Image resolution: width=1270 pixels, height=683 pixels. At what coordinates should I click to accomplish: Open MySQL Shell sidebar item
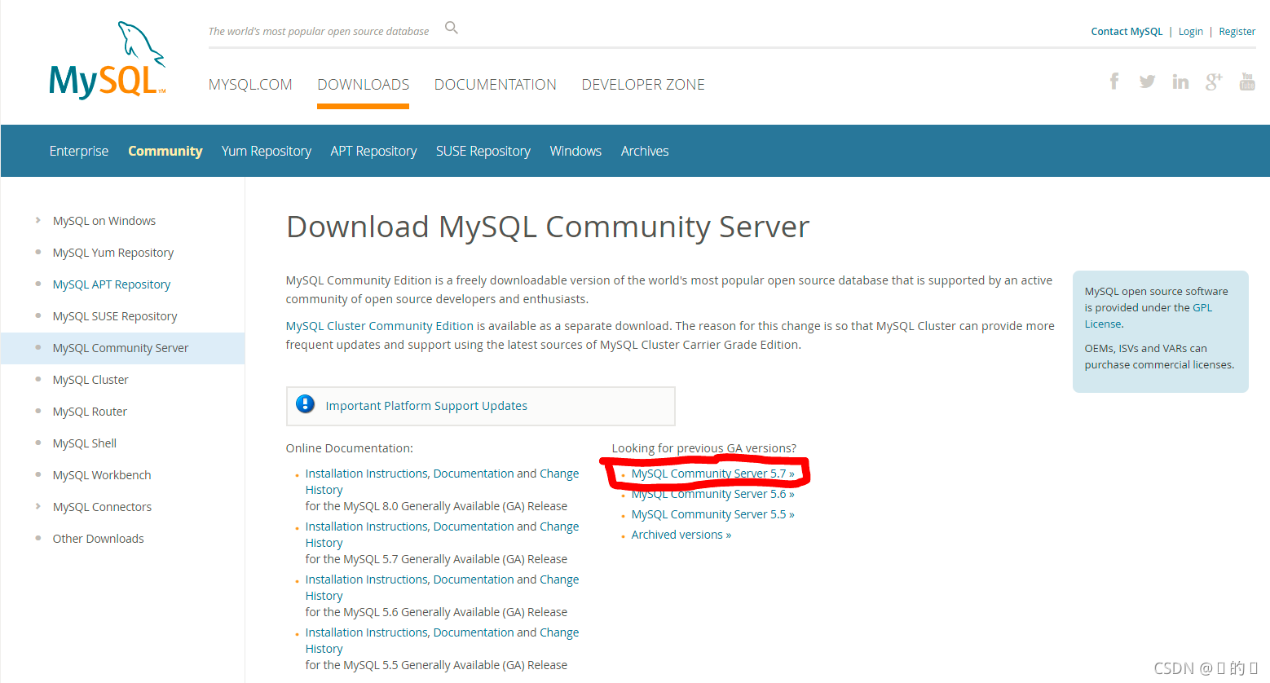85,443
